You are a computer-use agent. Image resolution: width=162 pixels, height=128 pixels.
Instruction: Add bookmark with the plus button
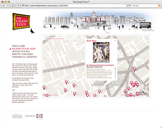(x=18, y=6)
